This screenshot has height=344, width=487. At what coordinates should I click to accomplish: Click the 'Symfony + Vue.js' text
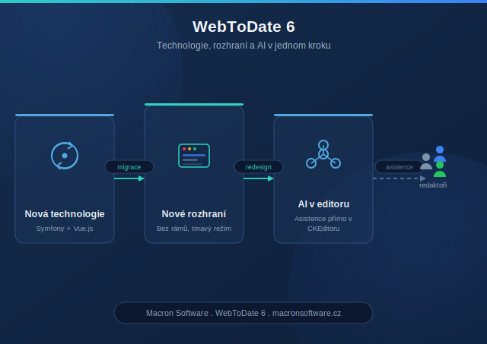[65, 229]
